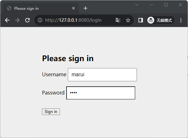Open a new tab with plus button
188x138 pixels.
coord(85,8)
